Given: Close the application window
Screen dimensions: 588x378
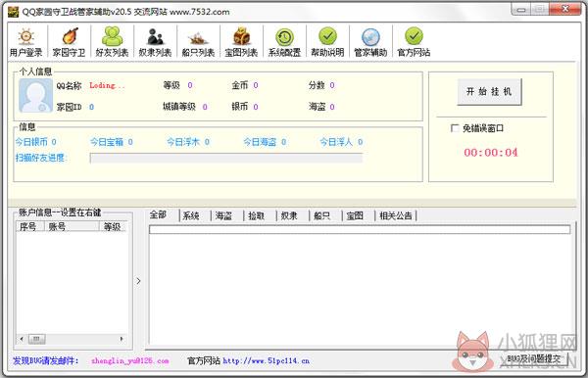Looking at the screenshot, I should (565, 10).
